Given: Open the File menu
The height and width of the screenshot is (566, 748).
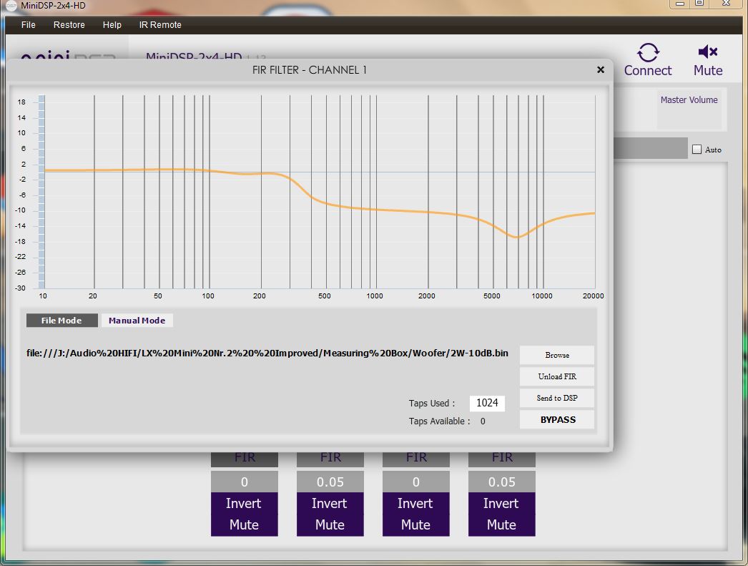Looking at the screenshot, I should tap(28, 25).
